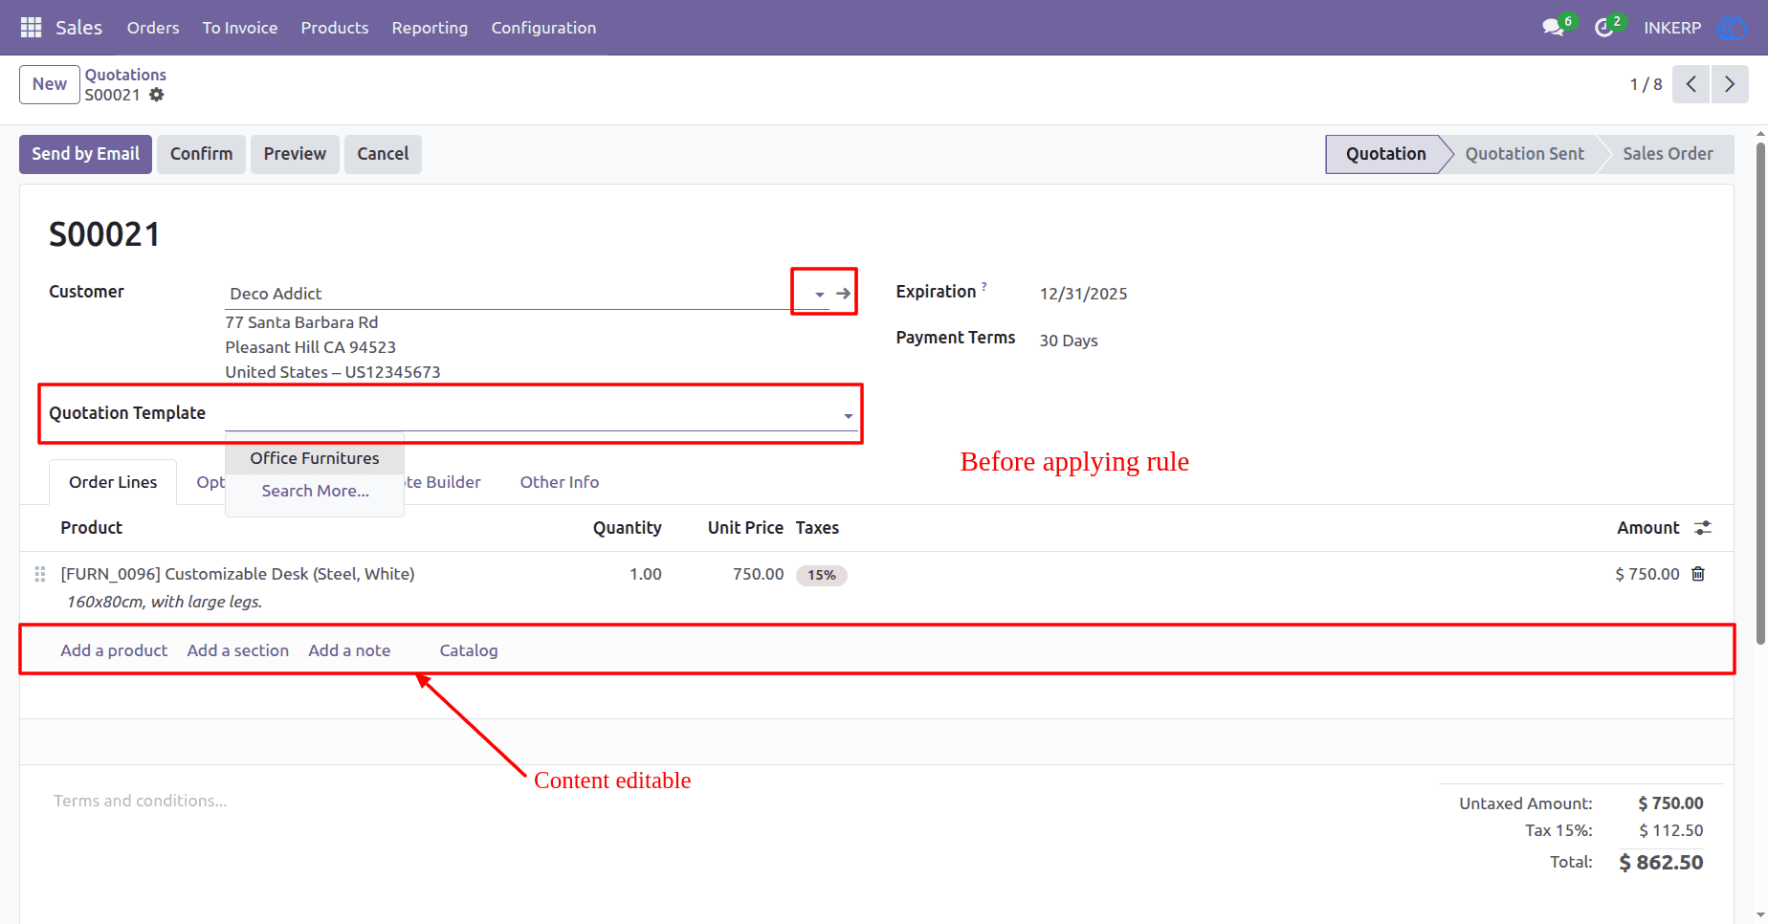The width and height of the screenshot is (1768, 924).
Task: Open the conversations chat icon with badge 6
Action: tap(1554, 28)
